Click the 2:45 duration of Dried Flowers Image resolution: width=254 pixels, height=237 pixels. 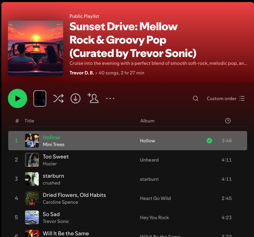click(227, 198)
